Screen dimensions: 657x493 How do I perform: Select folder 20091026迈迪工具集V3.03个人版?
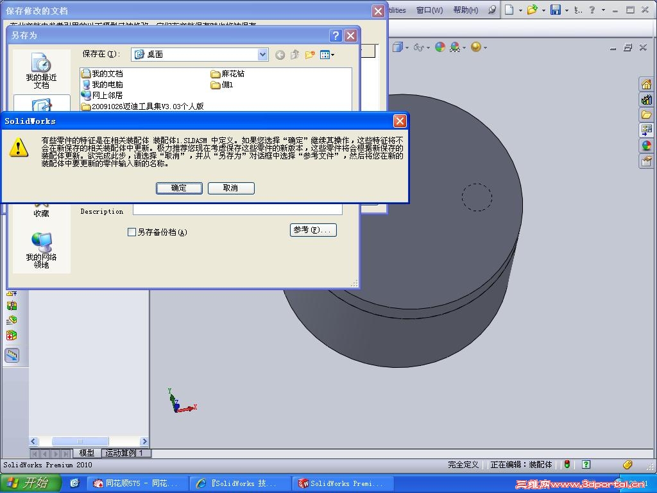pyautogui.click(x=142, y=107)
